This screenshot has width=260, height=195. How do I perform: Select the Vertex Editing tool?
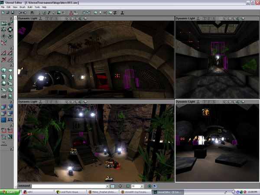pyautogui.click(x=10, y=23)
